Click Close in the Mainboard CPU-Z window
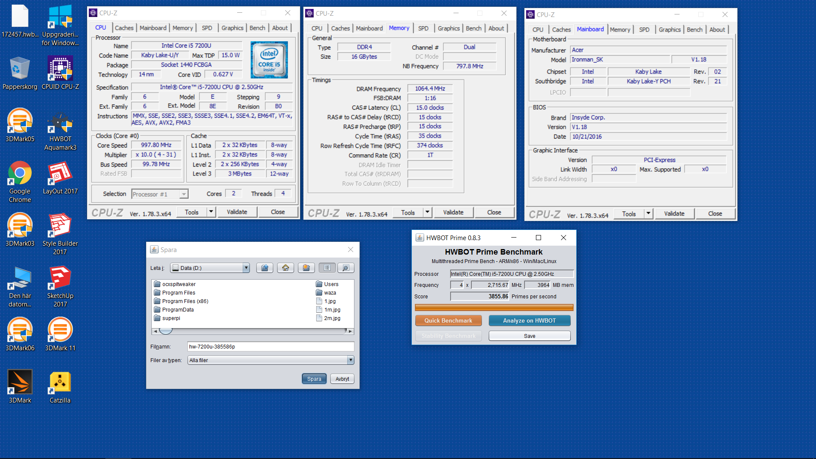This screenshot has height=459, width=816. pyautogui.click(x=715, y=213)
